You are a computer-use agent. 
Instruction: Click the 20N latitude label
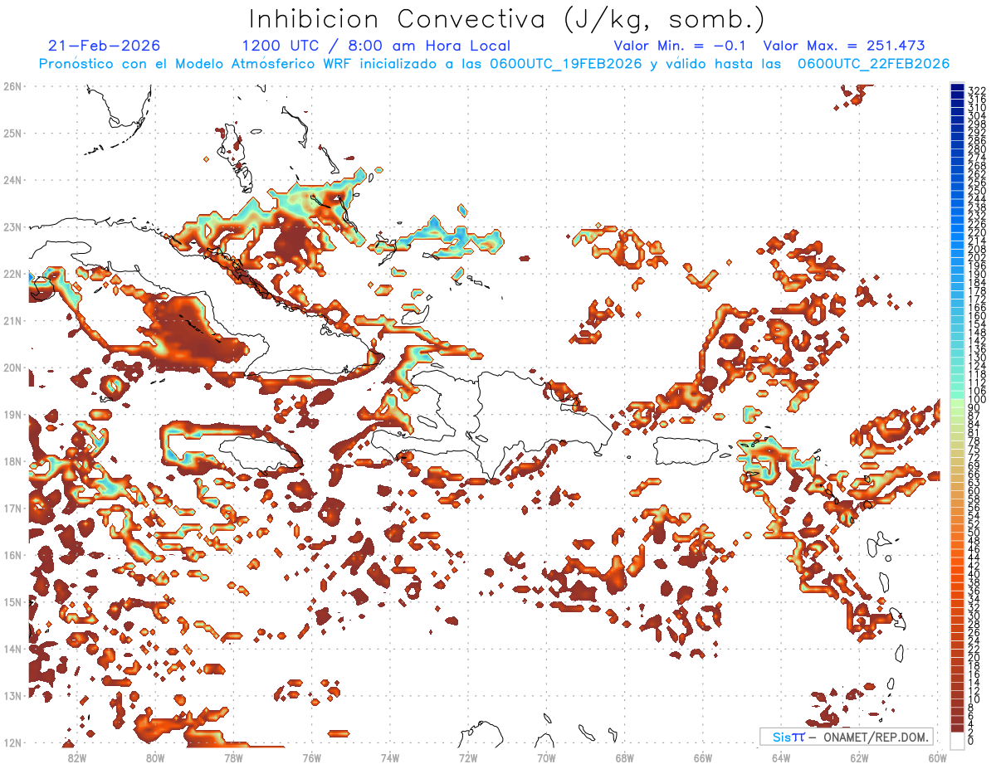(x=12, y=367)
